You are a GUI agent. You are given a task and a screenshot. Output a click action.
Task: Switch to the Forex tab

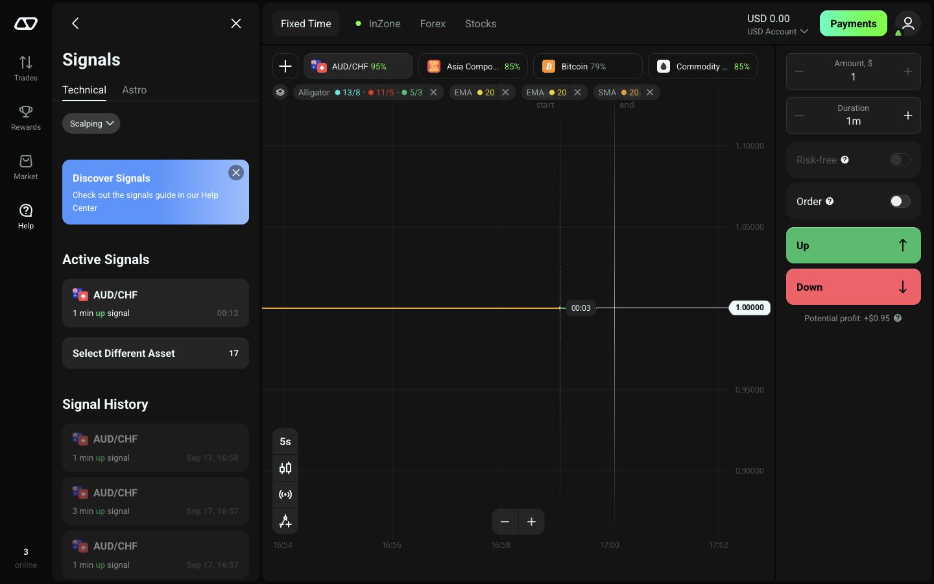click(x=433, y=23)
